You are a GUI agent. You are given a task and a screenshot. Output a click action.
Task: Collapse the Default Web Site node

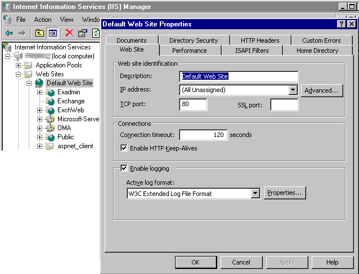click(29, 83)
